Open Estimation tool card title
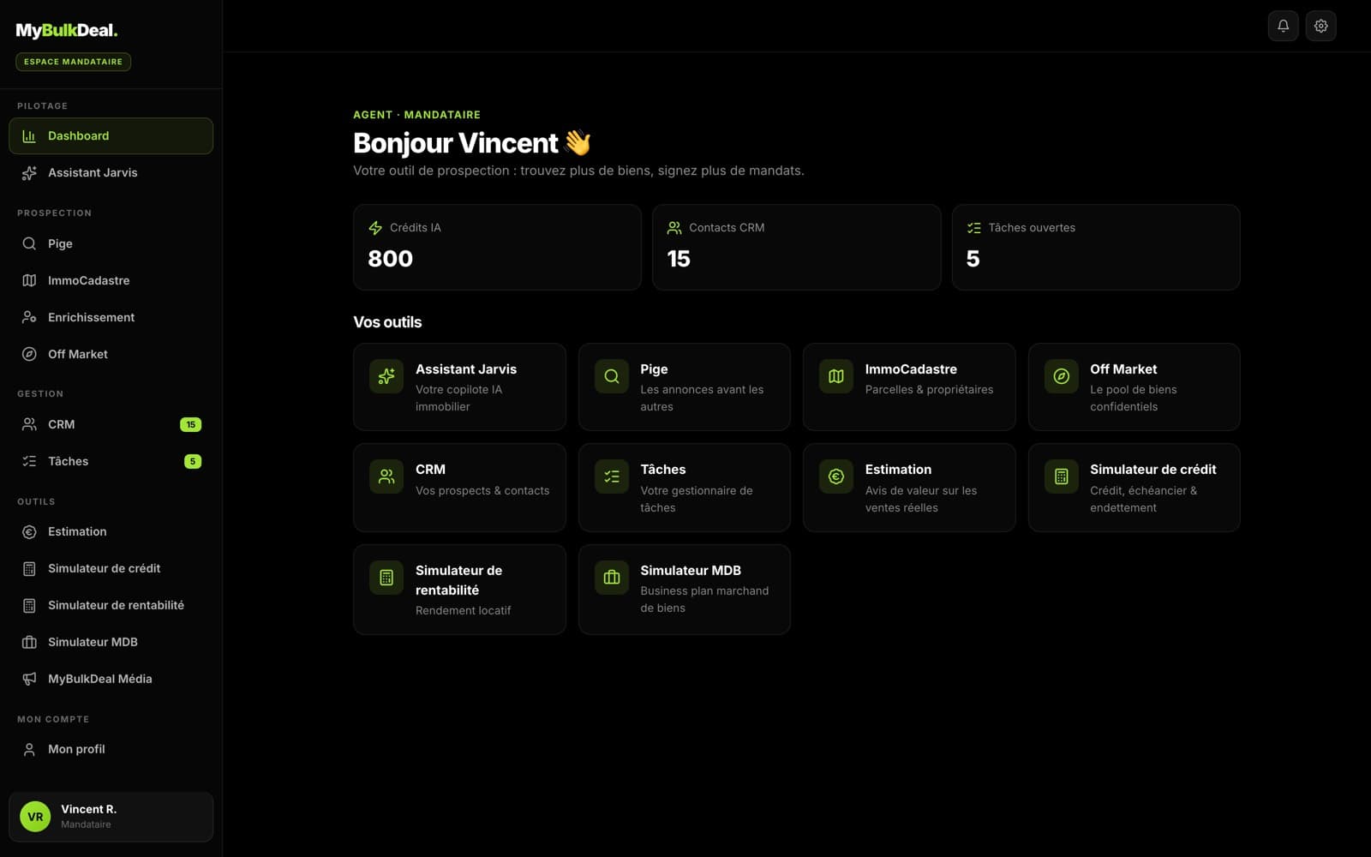The height and width of the screenshot is (857, 1371). [x=898, y=470]
